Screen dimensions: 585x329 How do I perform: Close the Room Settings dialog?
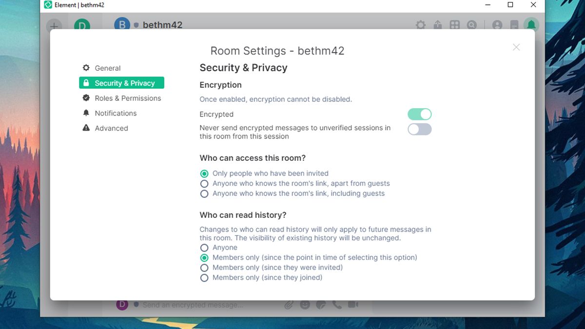point(516,47)
